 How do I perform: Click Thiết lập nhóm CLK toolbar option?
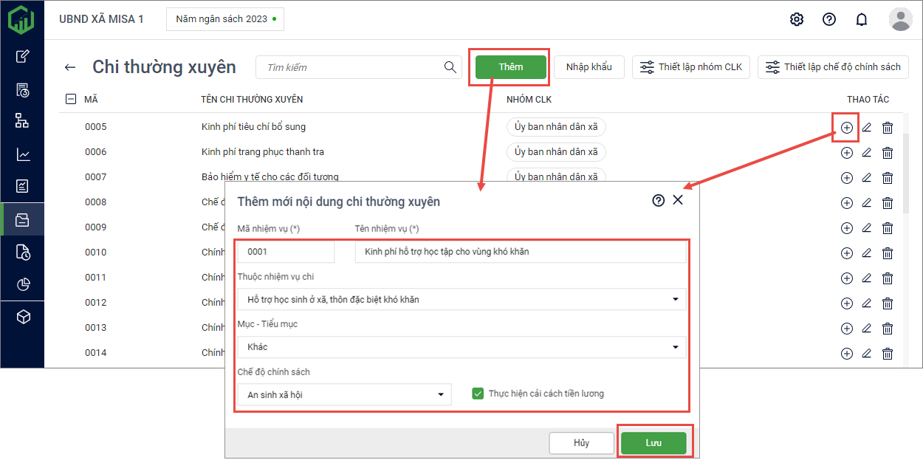[x=691, y=67]
